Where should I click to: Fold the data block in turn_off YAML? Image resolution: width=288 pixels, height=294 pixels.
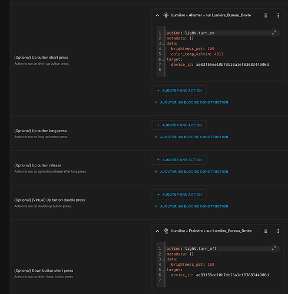click(x=163, y=260)
